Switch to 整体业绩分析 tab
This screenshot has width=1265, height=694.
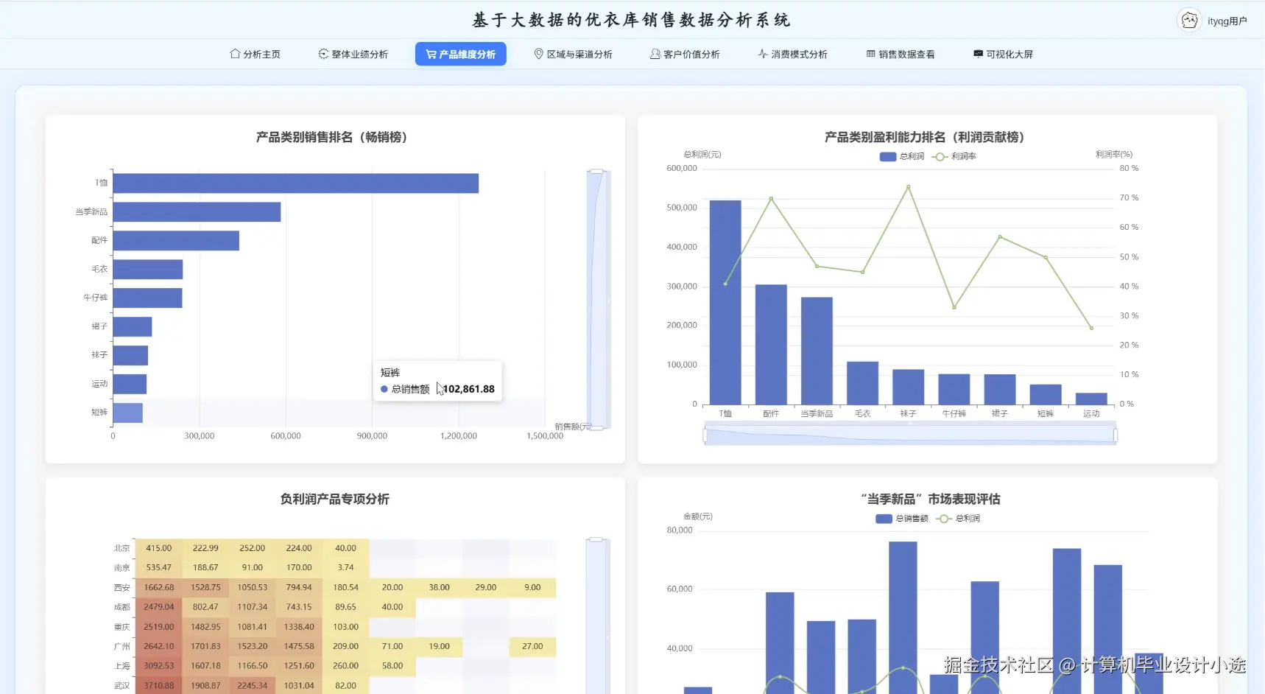(353, 54)
